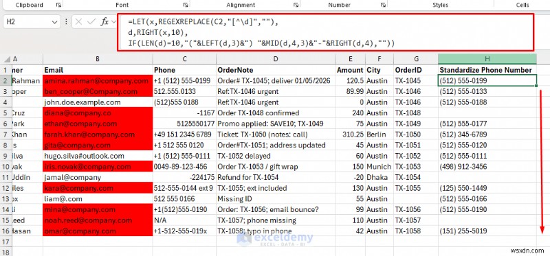Select column H header

point(487,59)
